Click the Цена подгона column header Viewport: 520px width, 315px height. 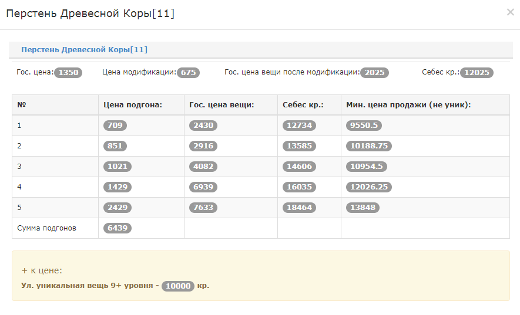(x=132, y=105)
